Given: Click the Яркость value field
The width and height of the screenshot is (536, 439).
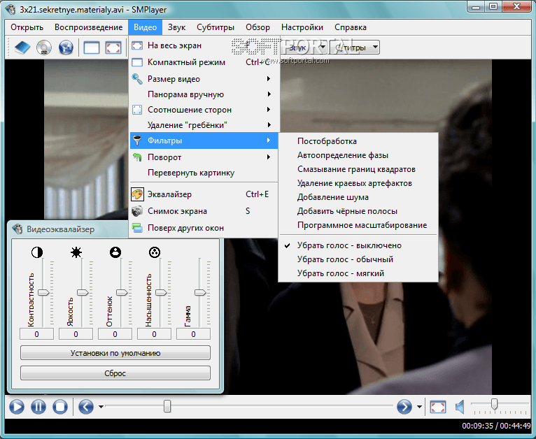Looking at the screenshot, I should (76, 334).
